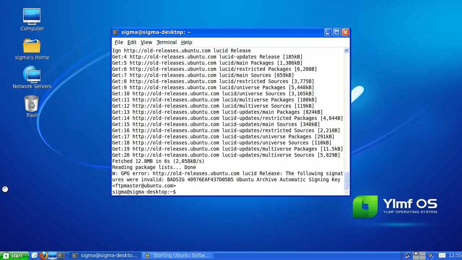Click the Get:20 lucid-updates/multiverse Sources line
462x260 pixels.
tap(226, 155)
